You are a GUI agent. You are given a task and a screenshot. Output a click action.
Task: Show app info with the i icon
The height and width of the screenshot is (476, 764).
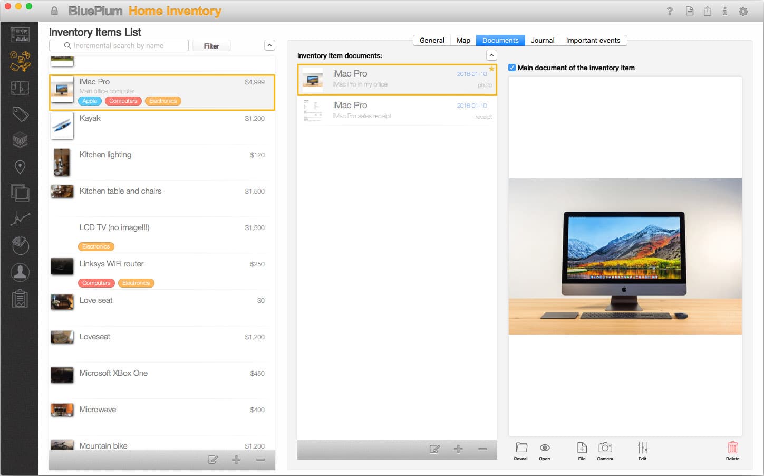click(x=725, y=11)
